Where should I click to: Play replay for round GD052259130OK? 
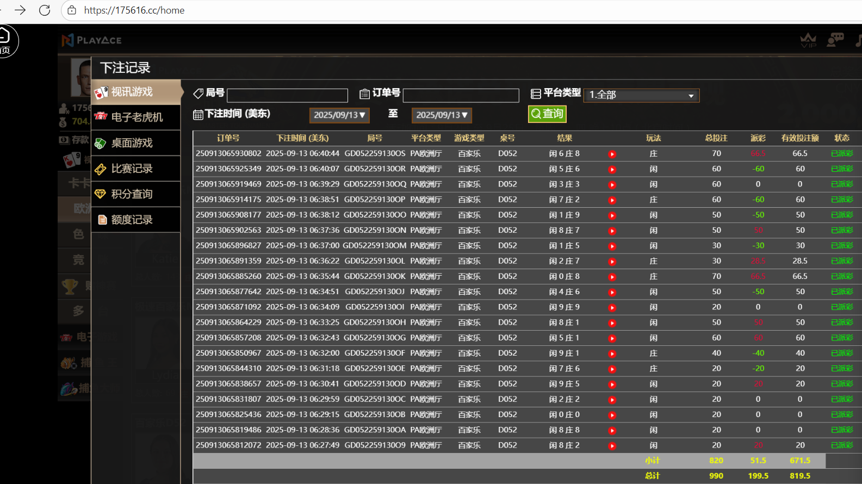click(612, 277)
